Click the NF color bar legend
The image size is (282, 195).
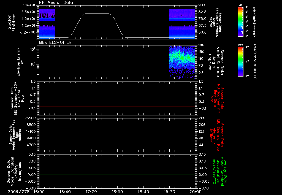[240, 21]
